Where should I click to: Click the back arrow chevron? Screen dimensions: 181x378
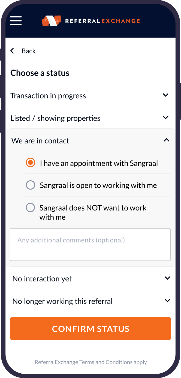tap(12, 51)
